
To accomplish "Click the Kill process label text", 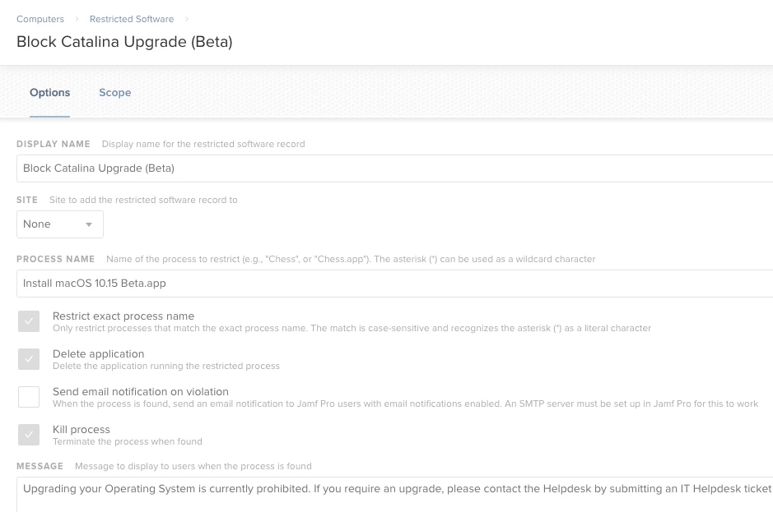I will [x=81, y=429].
